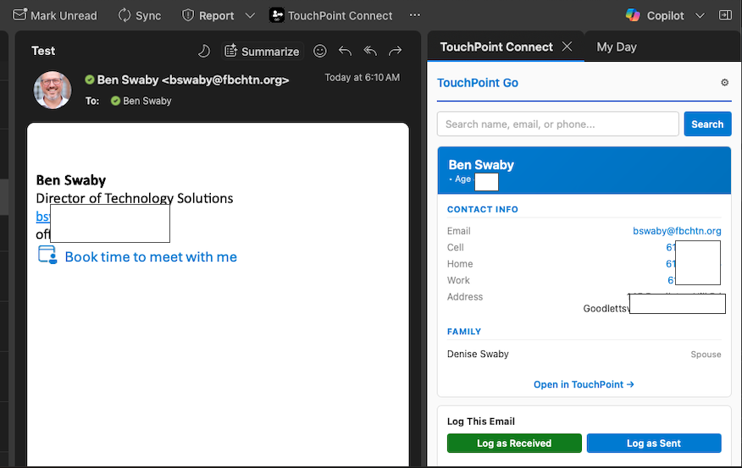Click the Ben Swaby contact card header
This screenshot has height=468, width=742.
pyautogui.click(x=584, y=171)
